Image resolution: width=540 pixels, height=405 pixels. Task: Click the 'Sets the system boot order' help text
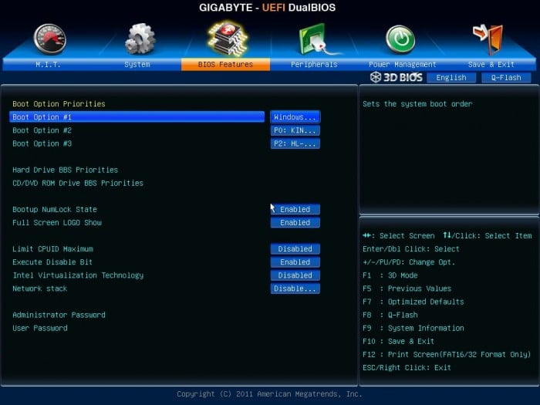coord(417,104)
